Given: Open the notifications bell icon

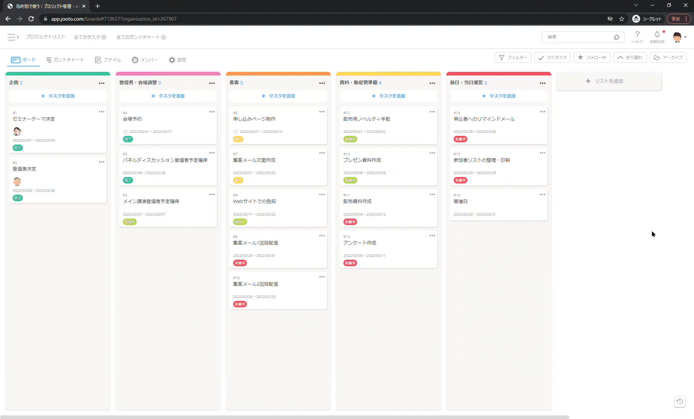Looking at the screenshot, I should tap(657, 35).
